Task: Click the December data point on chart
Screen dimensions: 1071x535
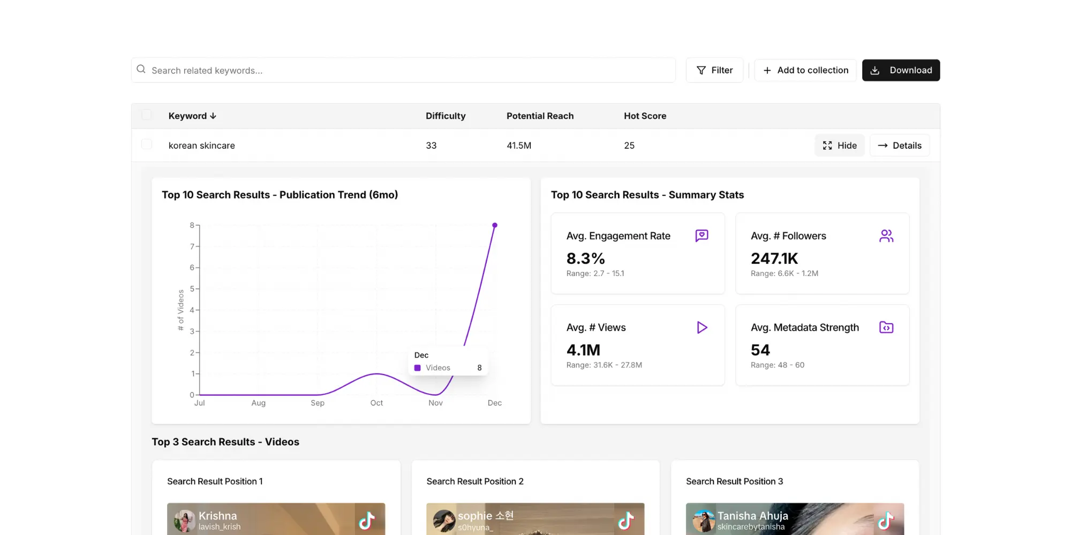Action: tap(495, 225)
